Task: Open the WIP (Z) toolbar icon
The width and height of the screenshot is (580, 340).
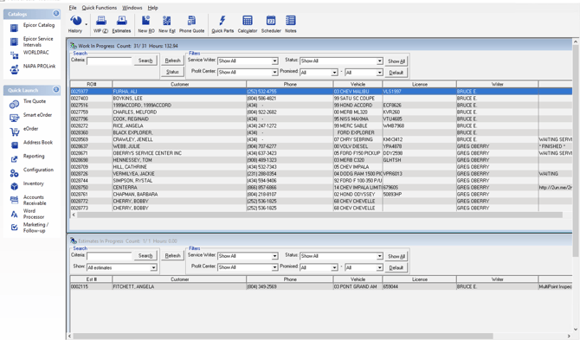Action: pyautogui.click(x=101, y=24)
